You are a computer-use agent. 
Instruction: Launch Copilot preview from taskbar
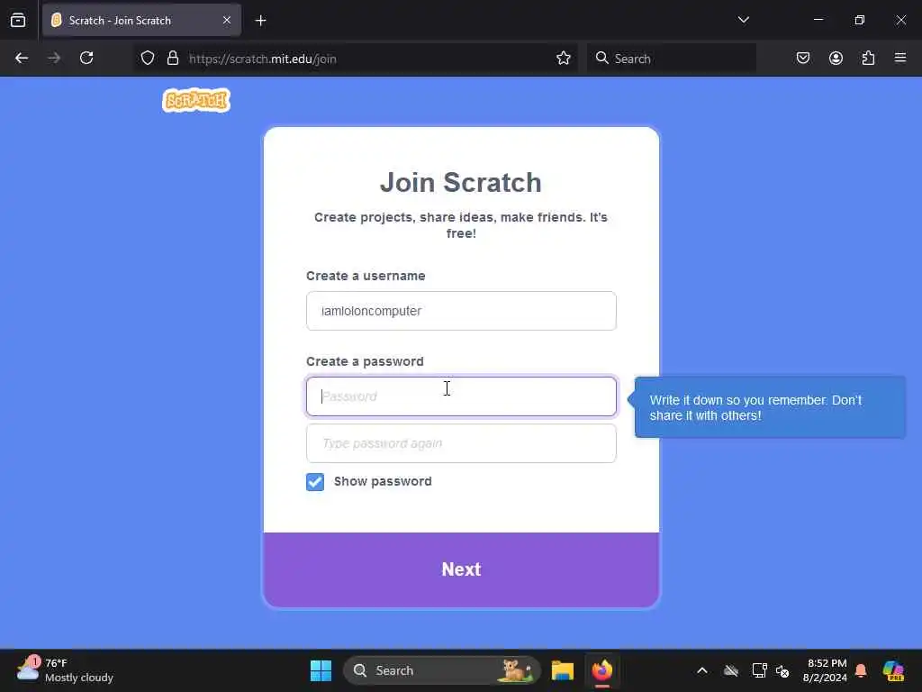pyautogui.click(x=892, y=670)
